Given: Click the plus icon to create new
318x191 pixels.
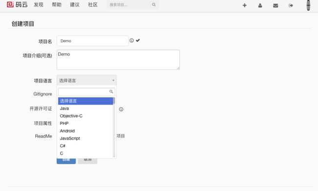Looking at the screenshot, I should pyautogui.click(x=245, y=5).
